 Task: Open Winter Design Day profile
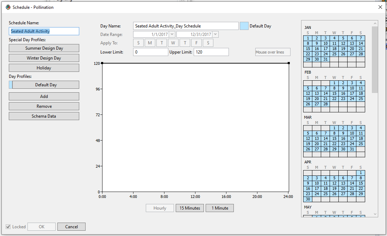coord(44,58)
